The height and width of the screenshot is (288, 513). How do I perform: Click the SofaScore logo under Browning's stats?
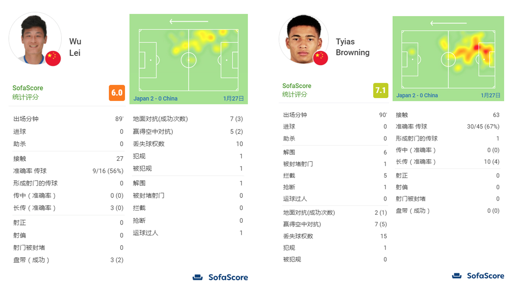(478, 276)
